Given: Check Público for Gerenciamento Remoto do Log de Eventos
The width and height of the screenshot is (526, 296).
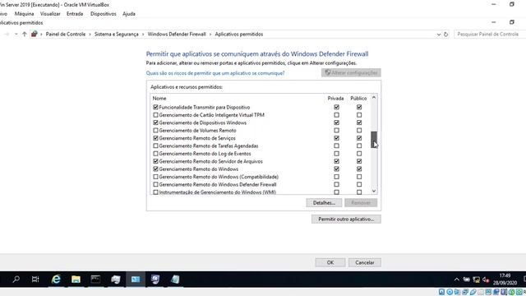Looking at the screenshot, I should click(x=359, y=154).
